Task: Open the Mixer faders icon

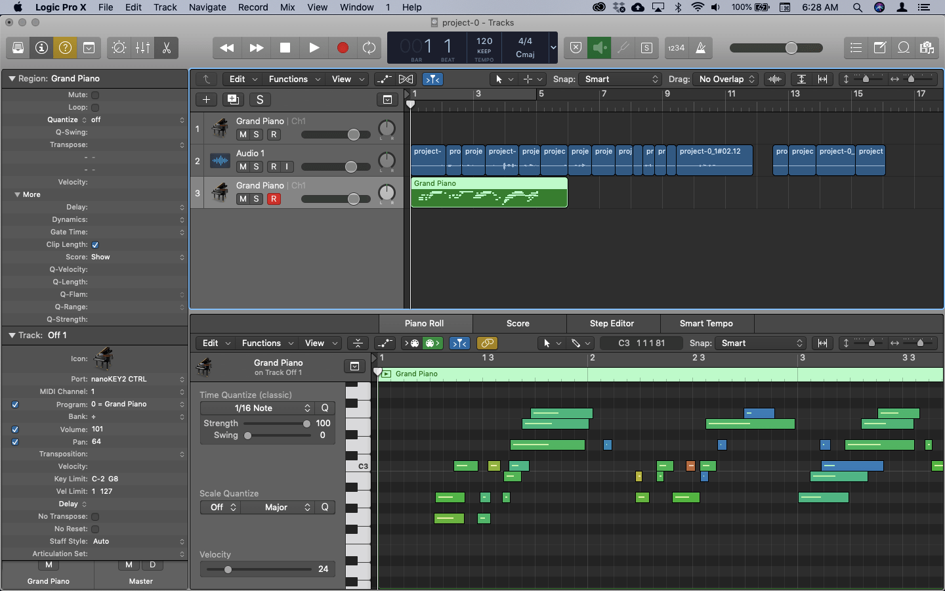Action: pyautogui.click(x=142, y=47)
